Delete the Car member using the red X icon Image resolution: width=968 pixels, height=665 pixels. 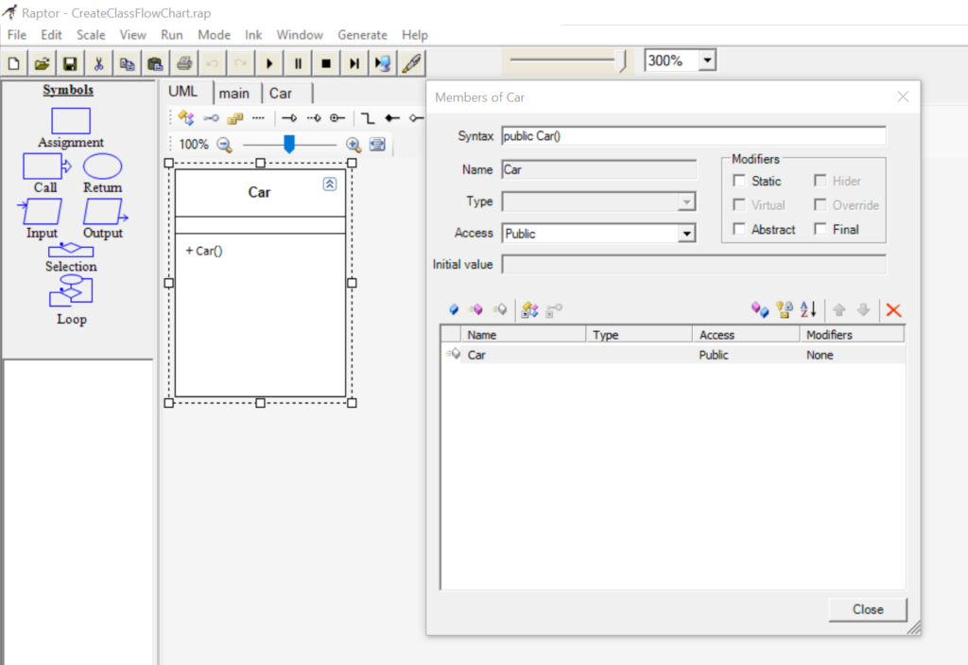[x=892, y=309]
